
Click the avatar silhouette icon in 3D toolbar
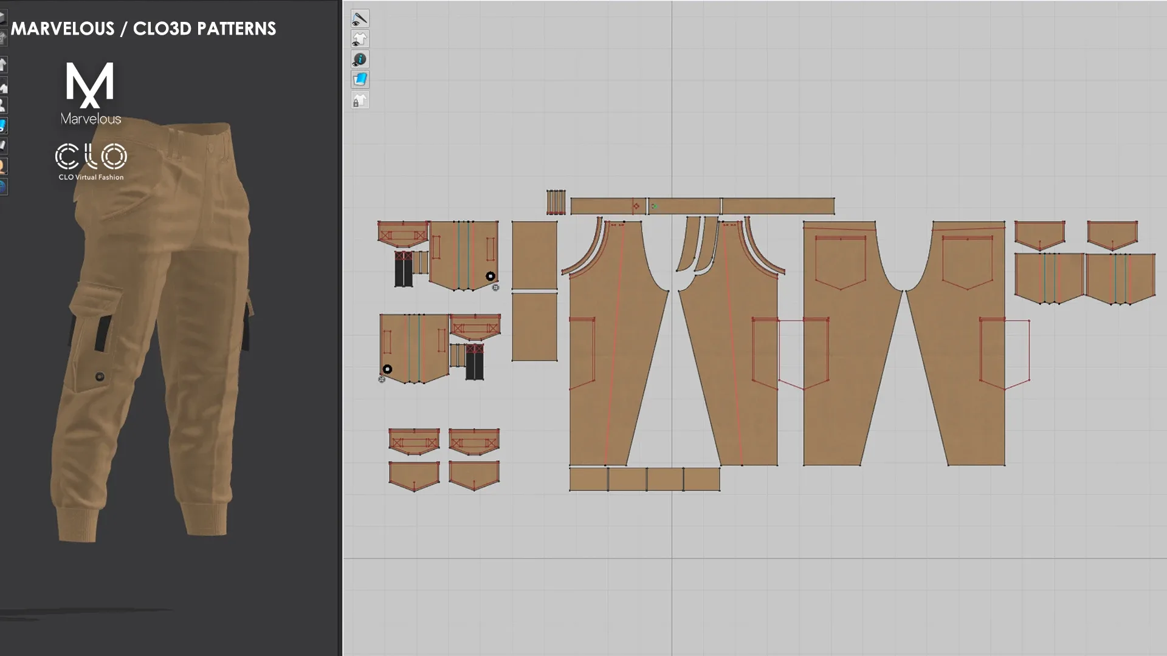tap(3, 105)
